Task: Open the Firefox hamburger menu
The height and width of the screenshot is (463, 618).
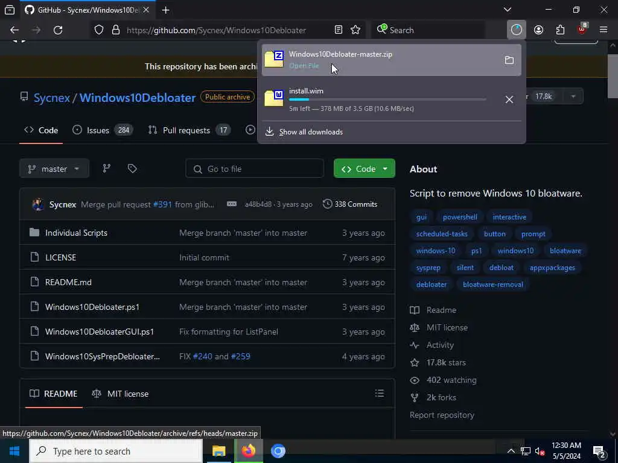Action: 604,30
